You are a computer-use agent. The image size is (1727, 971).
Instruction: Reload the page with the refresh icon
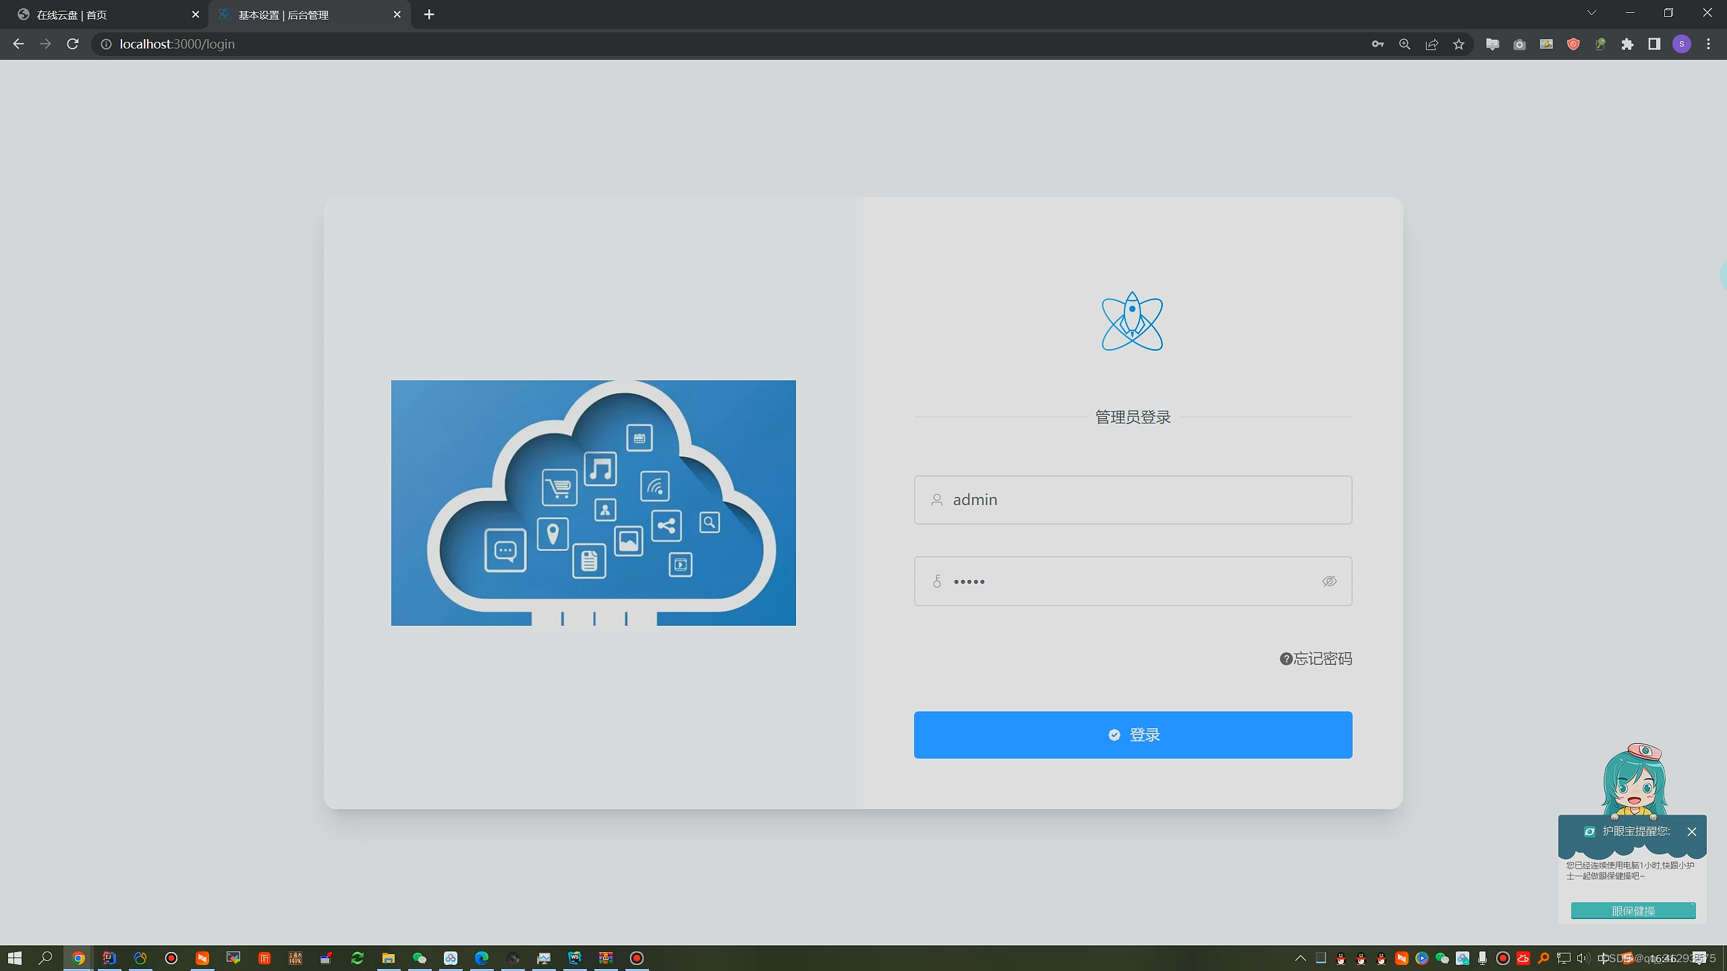point(72,44)
